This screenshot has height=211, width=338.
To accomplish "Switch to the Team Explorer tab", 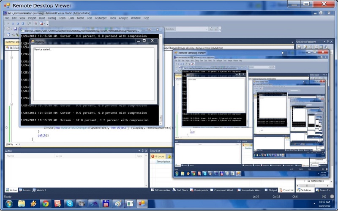I will click(x=323, y=190).
